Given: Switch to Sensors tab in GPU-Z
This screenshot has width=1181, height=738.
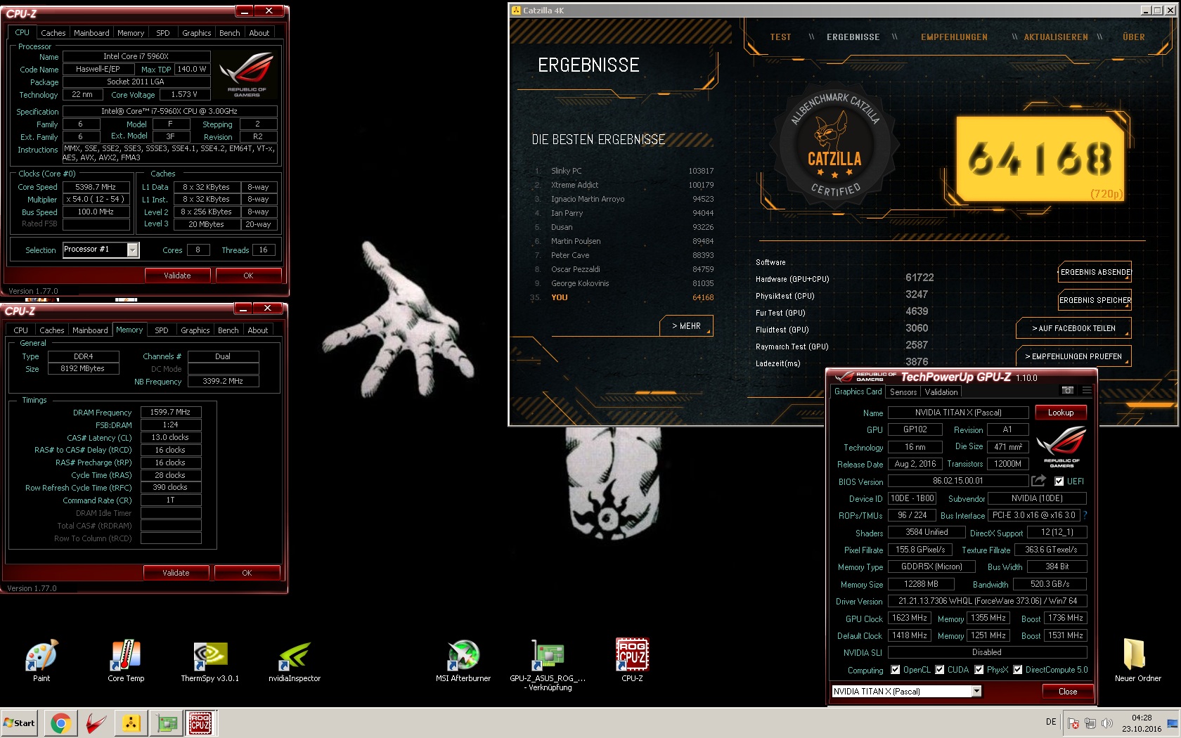Looking at the screenshot, I should (903, 392).
